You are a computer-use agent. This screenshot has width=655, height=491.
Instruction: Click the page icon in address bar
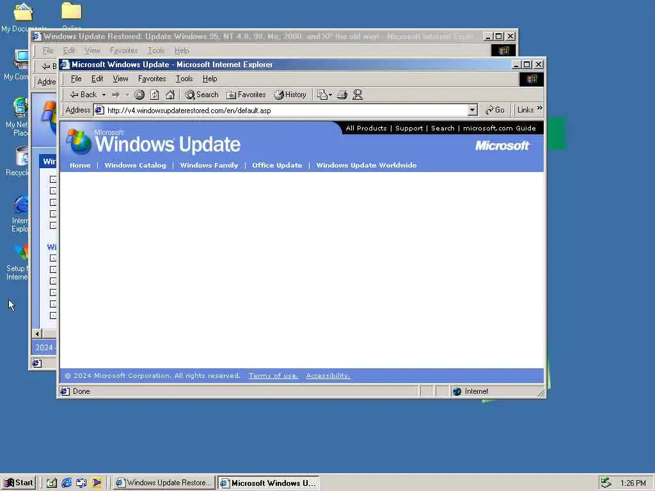99,110
